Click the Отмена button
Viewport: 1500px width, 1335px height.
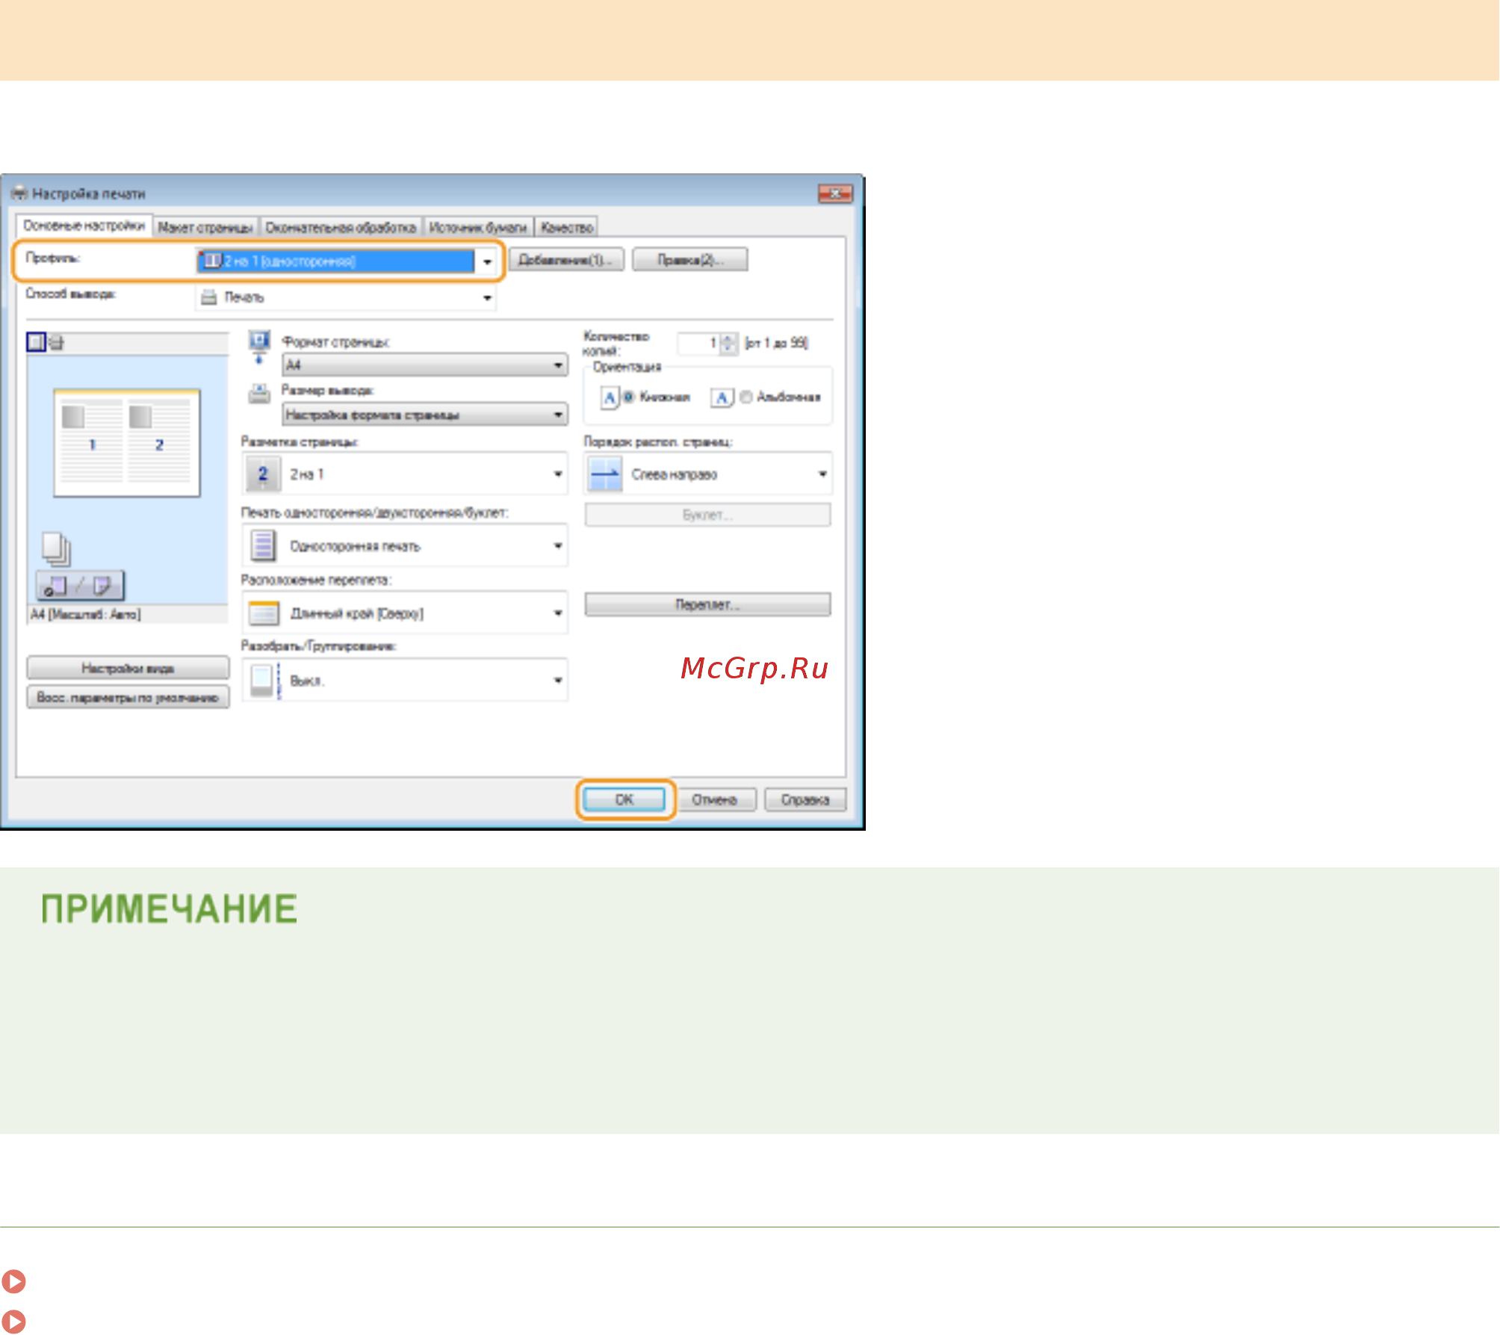pyautogui.click(x=714, y=799)
